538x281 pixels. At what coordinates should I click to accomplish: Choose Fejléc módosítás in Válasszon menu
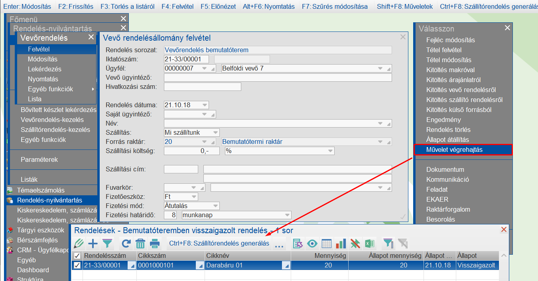(x=463, y=40)
